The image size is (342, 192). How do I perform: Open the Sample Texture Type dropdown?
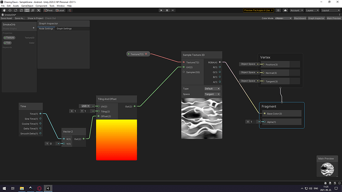coord(212,89)
